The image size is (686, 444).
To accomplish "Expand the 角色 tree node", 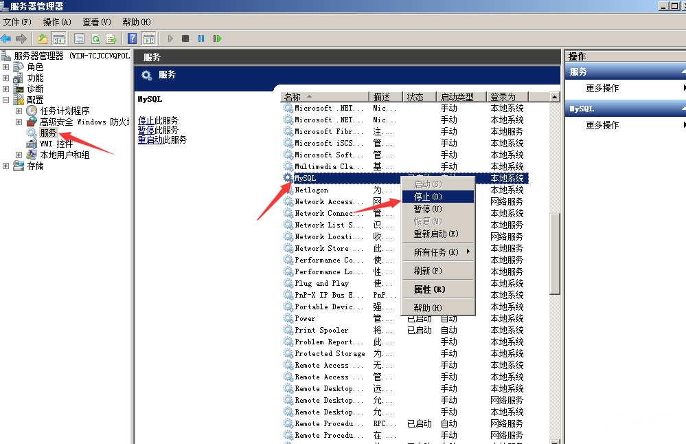I will 6,67.
